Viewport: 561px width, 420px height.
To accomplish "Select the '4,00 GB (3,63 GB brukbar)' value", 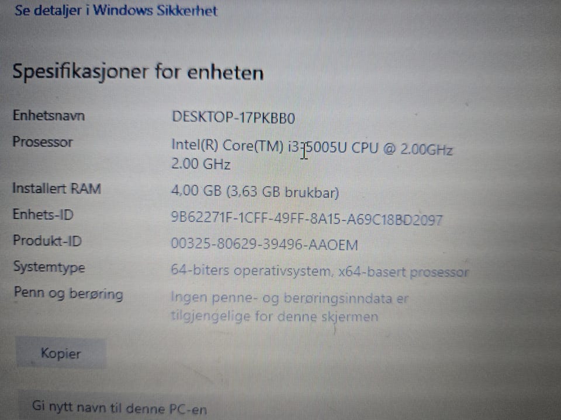I will 255,191.
